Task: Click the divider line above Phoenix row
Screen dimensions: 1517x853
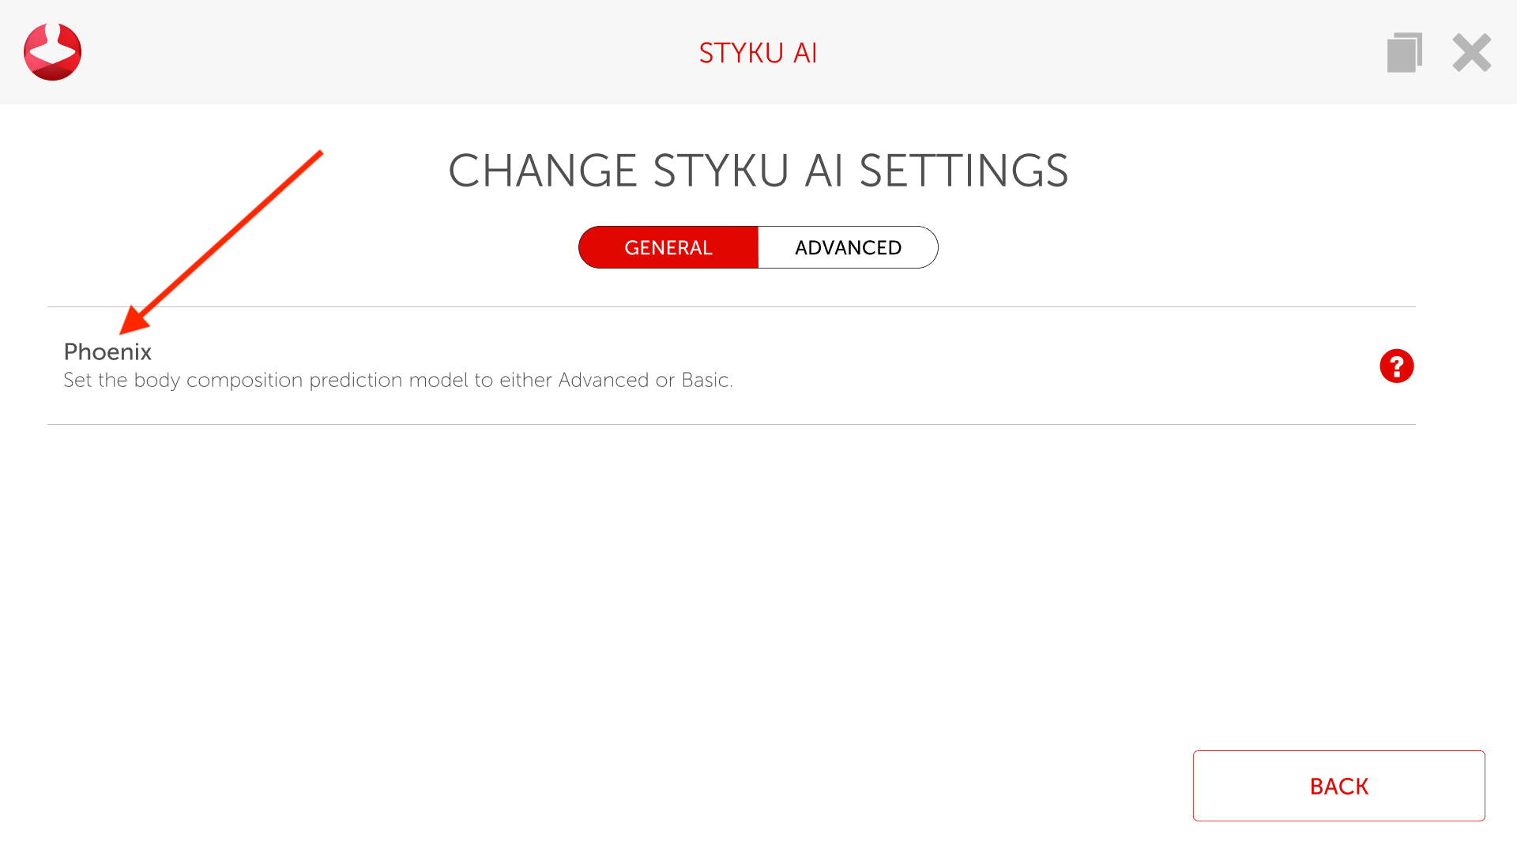Action: [x=731, y=306]
